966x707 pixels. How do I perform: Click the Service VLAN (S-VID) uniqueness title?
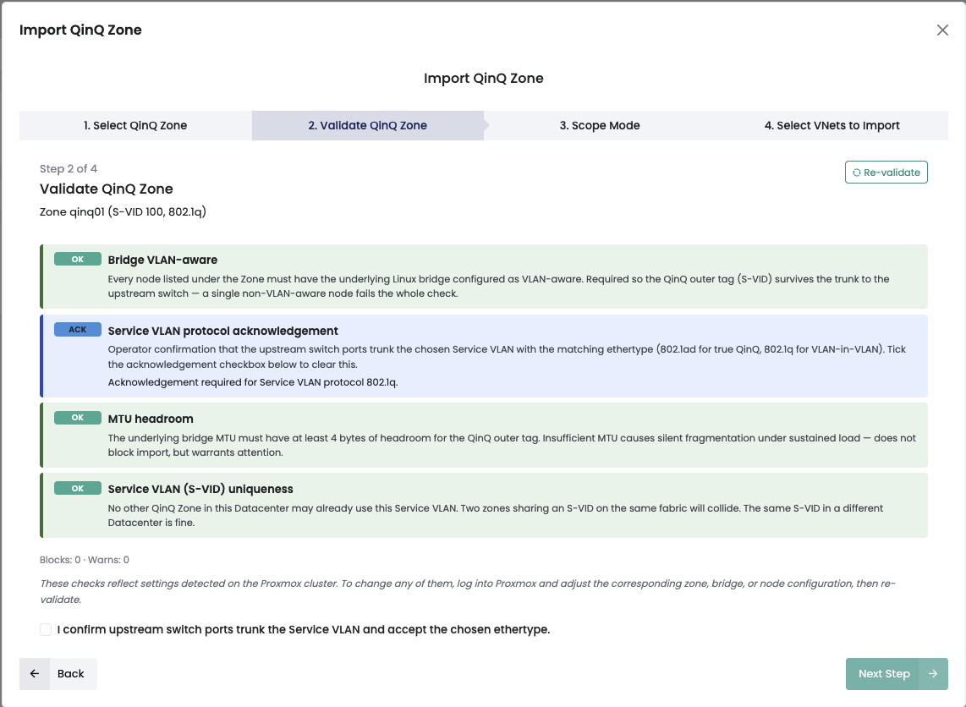click(200, 489)
